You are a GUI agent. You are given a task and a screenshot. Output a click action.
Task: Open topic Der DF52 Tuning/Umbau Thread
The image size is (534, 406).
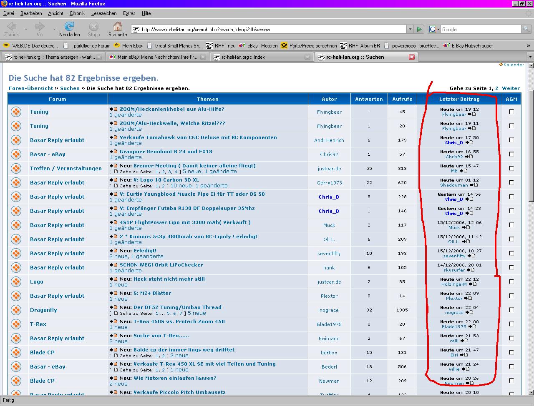tap(177, 307)
